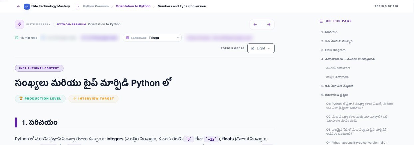The height and width of the screenshot is (145, 414).
Task: Open Q1 Python sub-item in outline
Action: tap(360, 106)
